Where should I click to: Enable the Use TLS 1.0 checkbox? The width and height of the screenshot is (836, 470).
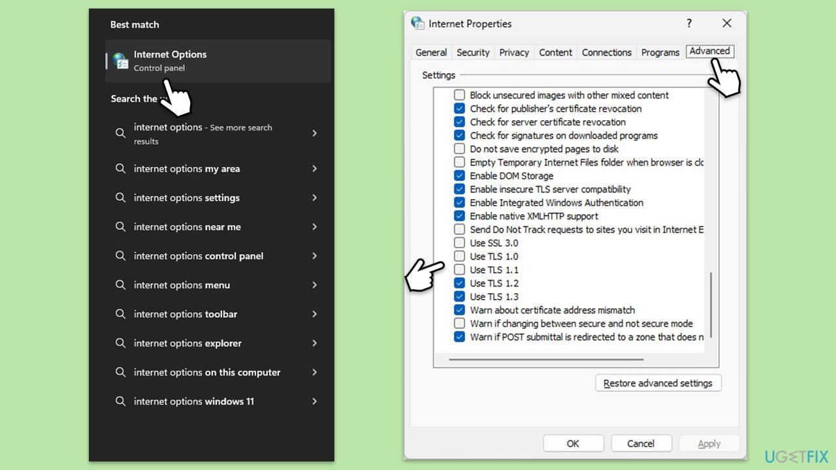tap(460, 257)
